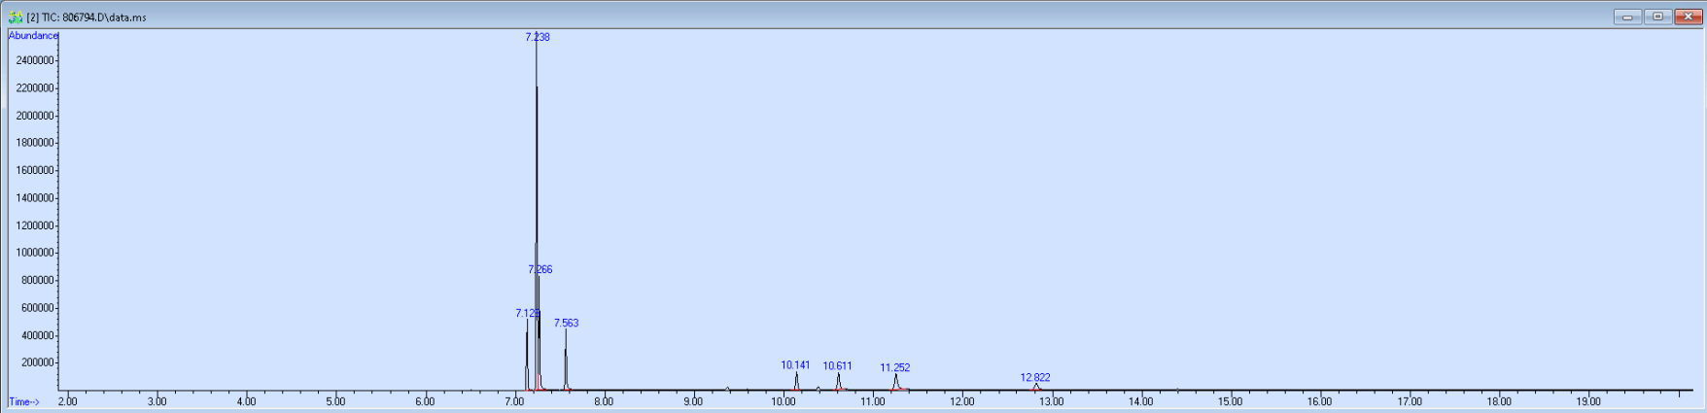Click the 10.611 peak label

click(x=838, y=366)
